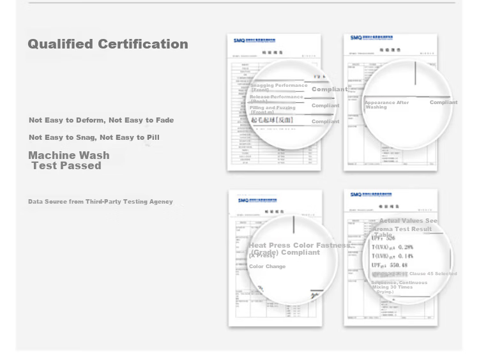The image size is (479, 362).
Task: Click the SMQ logo on bottom-left report
Action: point(257,200)
